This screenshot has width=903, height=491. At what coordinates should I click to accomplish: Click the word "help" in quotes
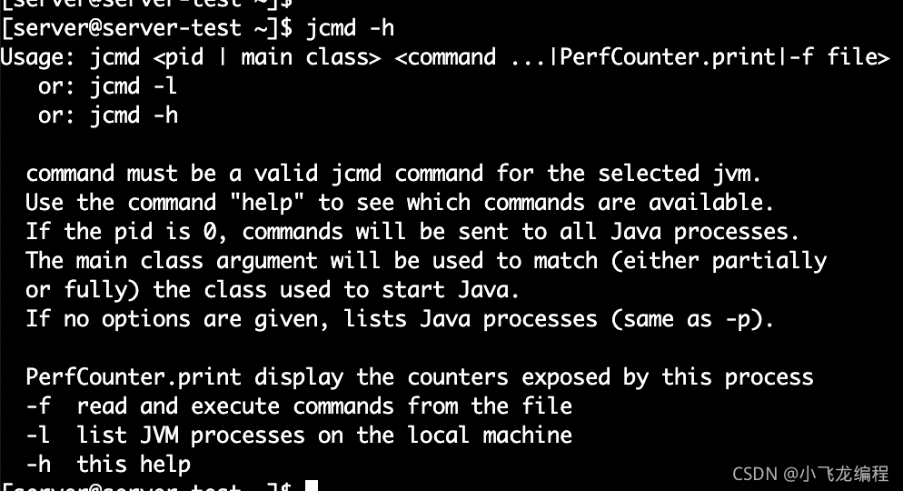coord(267,202)
